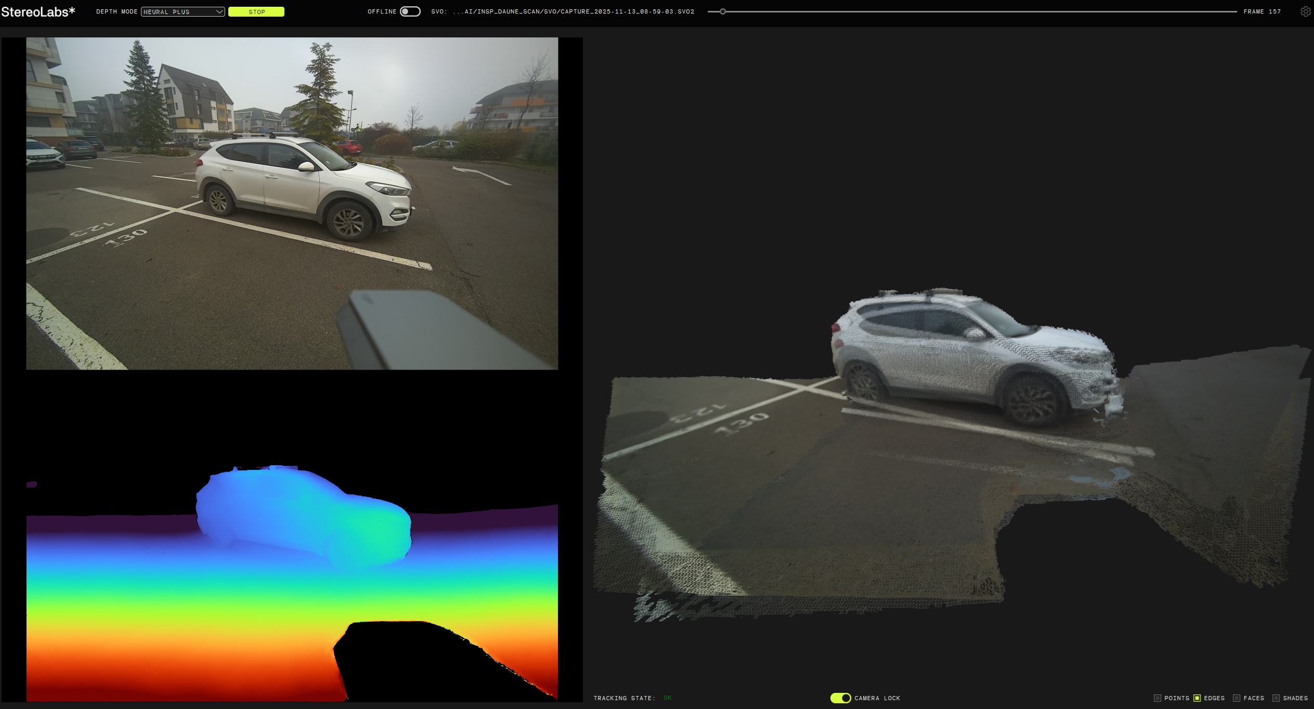Click the StereoLabs logo
1314x709 pixels.
(38, 11)
